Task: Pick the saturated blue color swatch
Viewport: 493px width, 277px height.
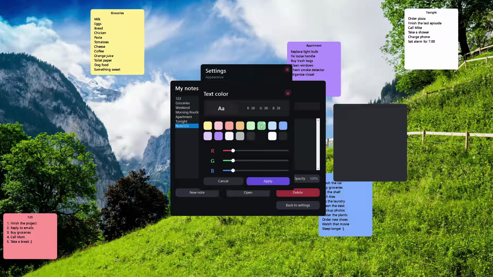Action: click(x=283, y=126)
